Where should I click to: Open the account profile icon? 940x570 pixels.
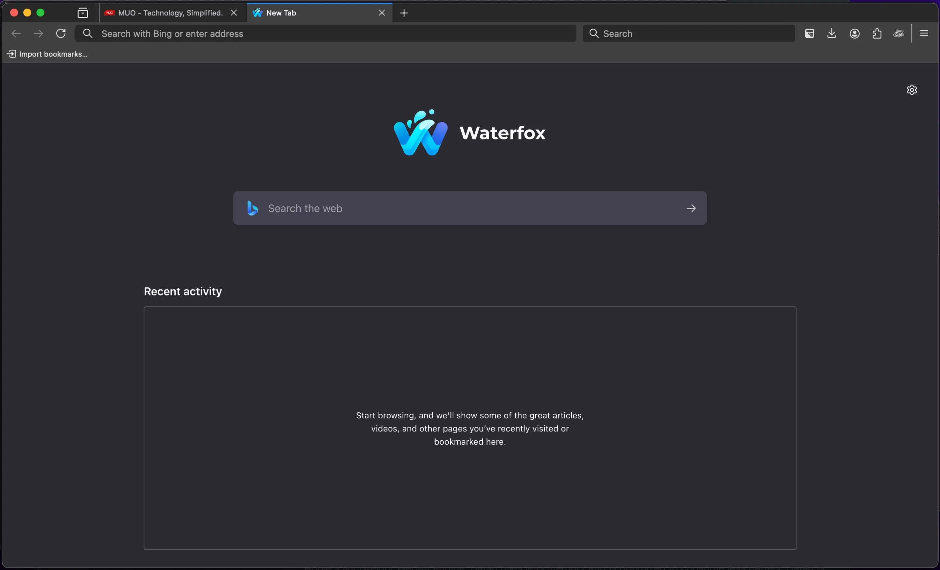coord(854,34)
